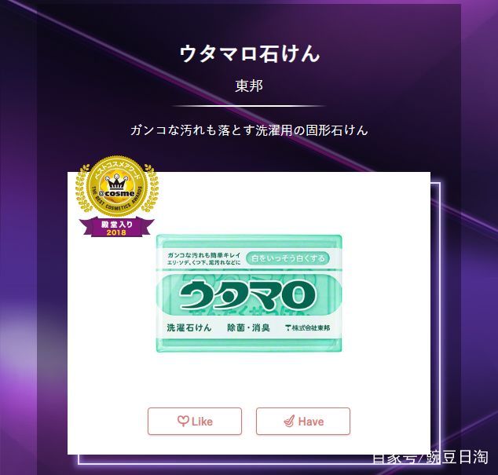
Task: Click the 除菌・消臭 text on the package
Action: pos(248,327)
